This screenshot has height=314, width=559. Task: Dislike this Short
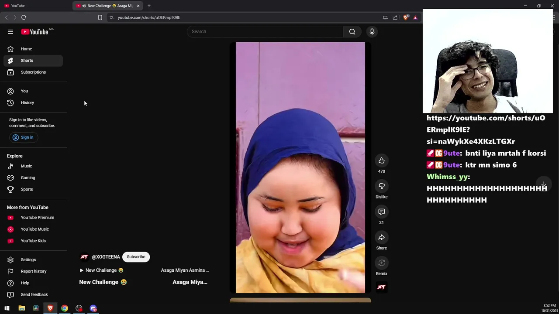point(382,186)
